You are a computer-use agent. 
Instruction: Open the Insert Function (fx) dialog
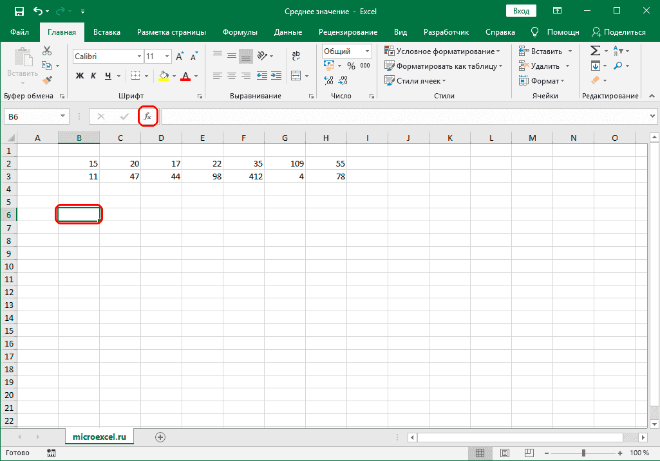coord(148,116)
